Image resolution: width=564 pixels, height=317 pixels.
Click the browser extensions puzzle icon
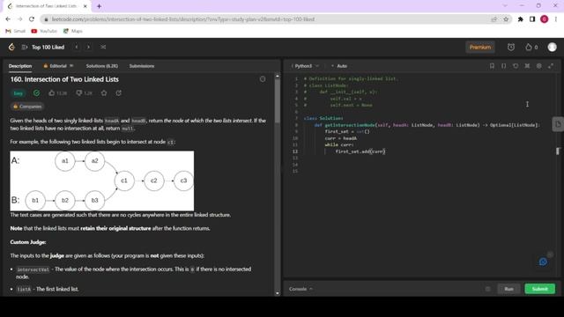click(x=520, y=19)
